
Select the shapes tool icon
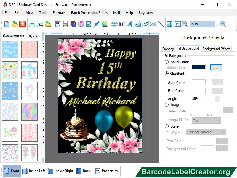click(x=104, y=24)
